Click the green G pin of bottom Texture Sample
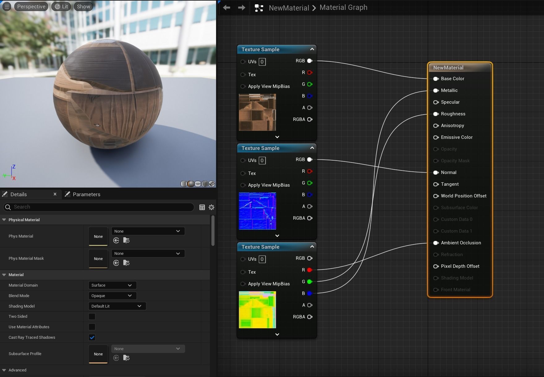Screen dimensions: 544x377 (x=310, y=282)
